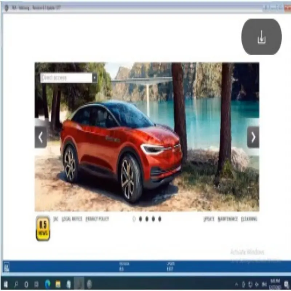Open the eLearning link
291x291 pixels.
(249, 219)
